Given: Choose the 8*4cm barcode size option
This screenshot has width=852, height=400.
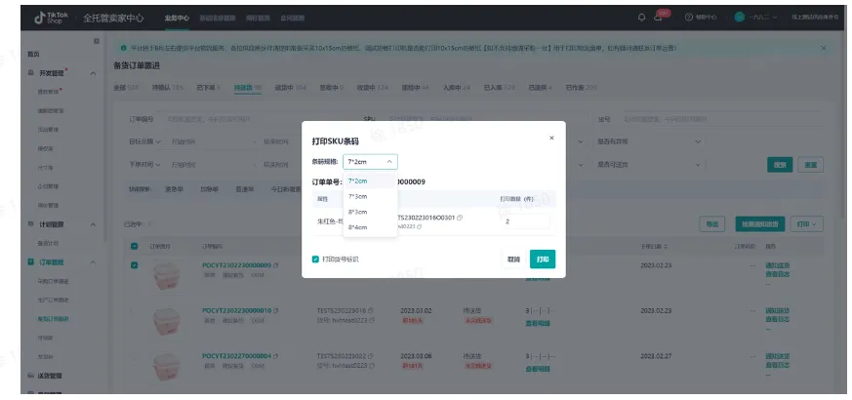Looking at the screenshot, I should pos(370,227).
